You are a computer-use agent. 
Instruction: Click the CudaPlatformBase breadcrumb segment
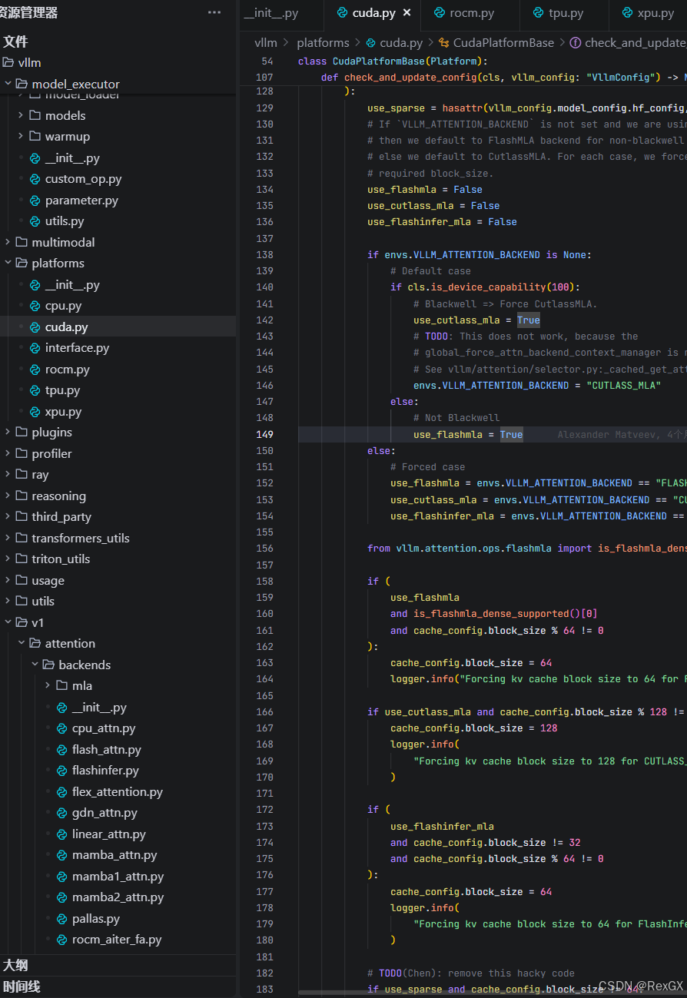pyautogui.click(x=503, y=43)
